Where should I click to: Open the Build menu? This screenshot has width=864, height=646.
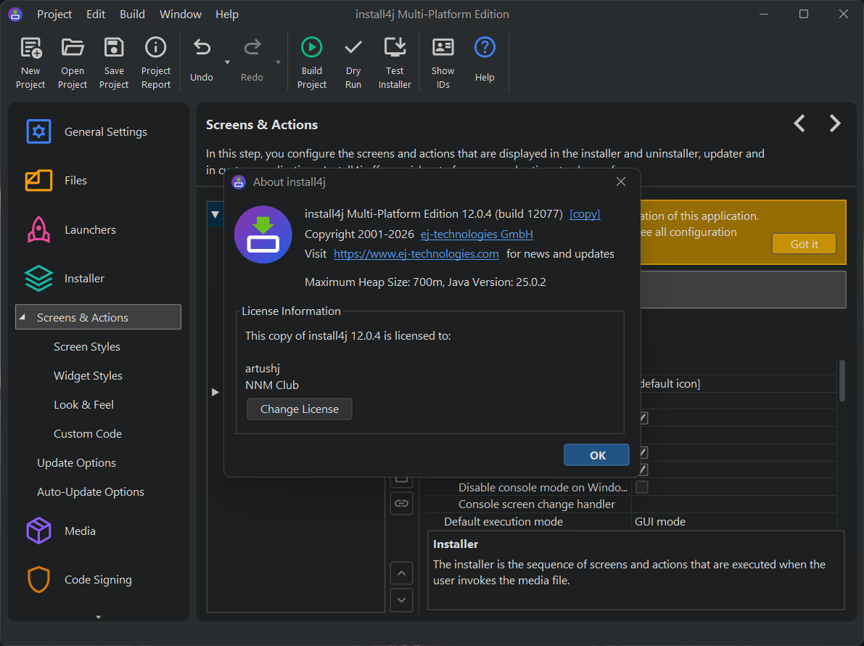coord(132,15)
